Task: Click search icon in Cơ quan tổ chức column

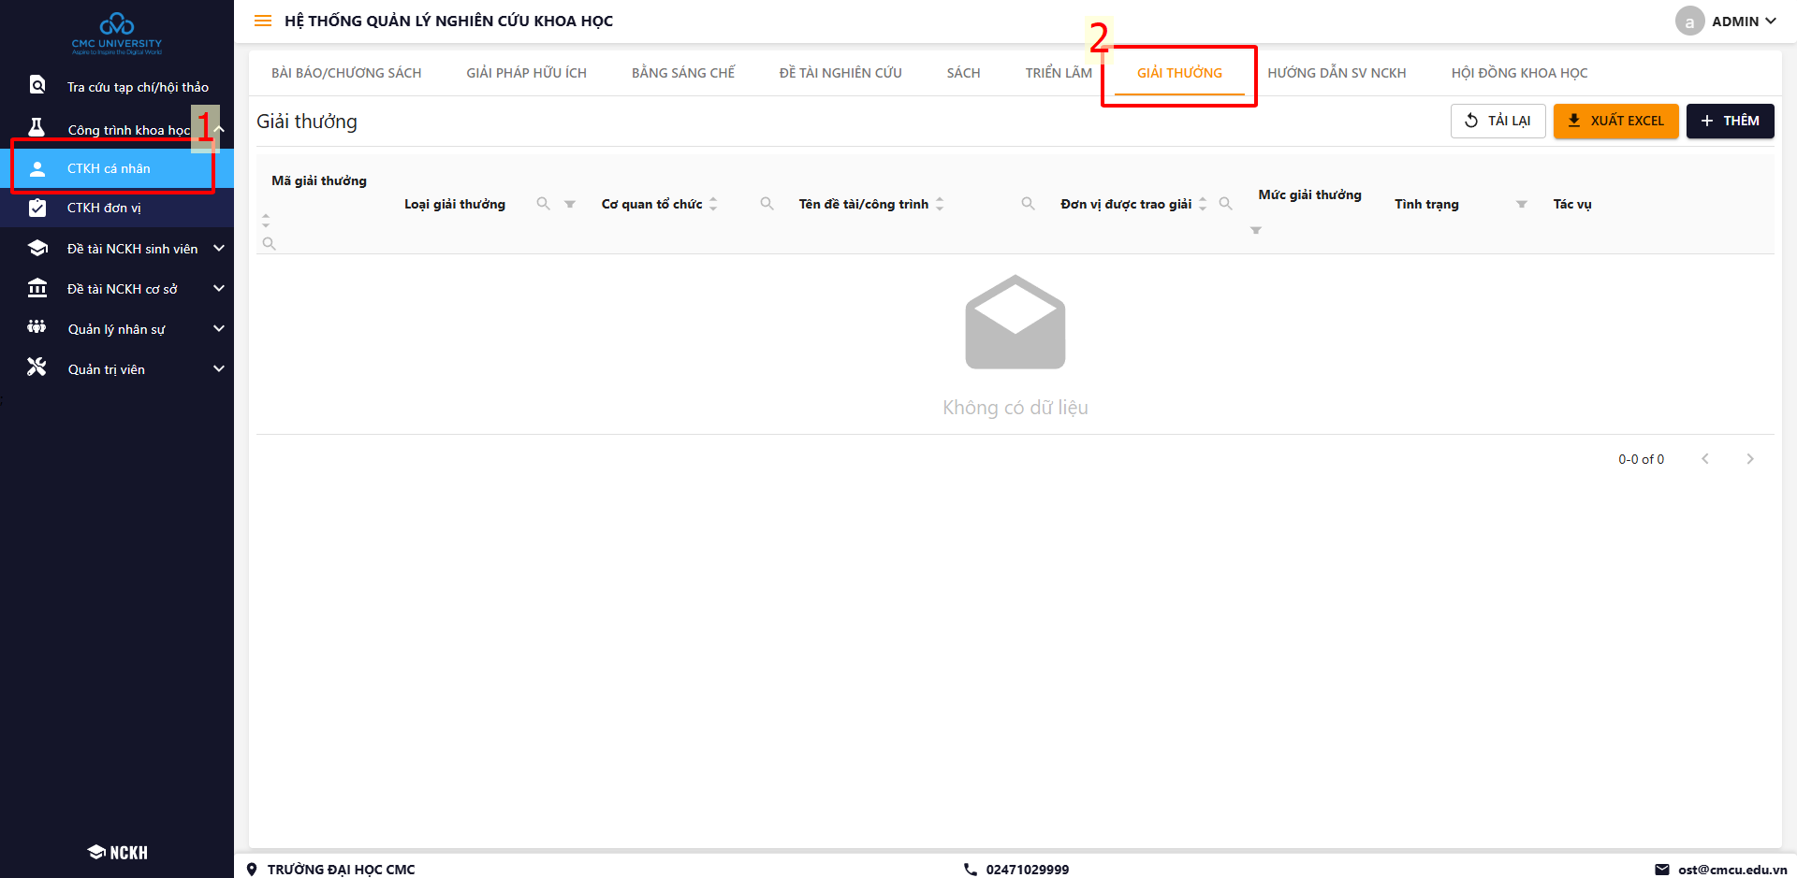Action: pyautogui.click(x=767, y=204)
